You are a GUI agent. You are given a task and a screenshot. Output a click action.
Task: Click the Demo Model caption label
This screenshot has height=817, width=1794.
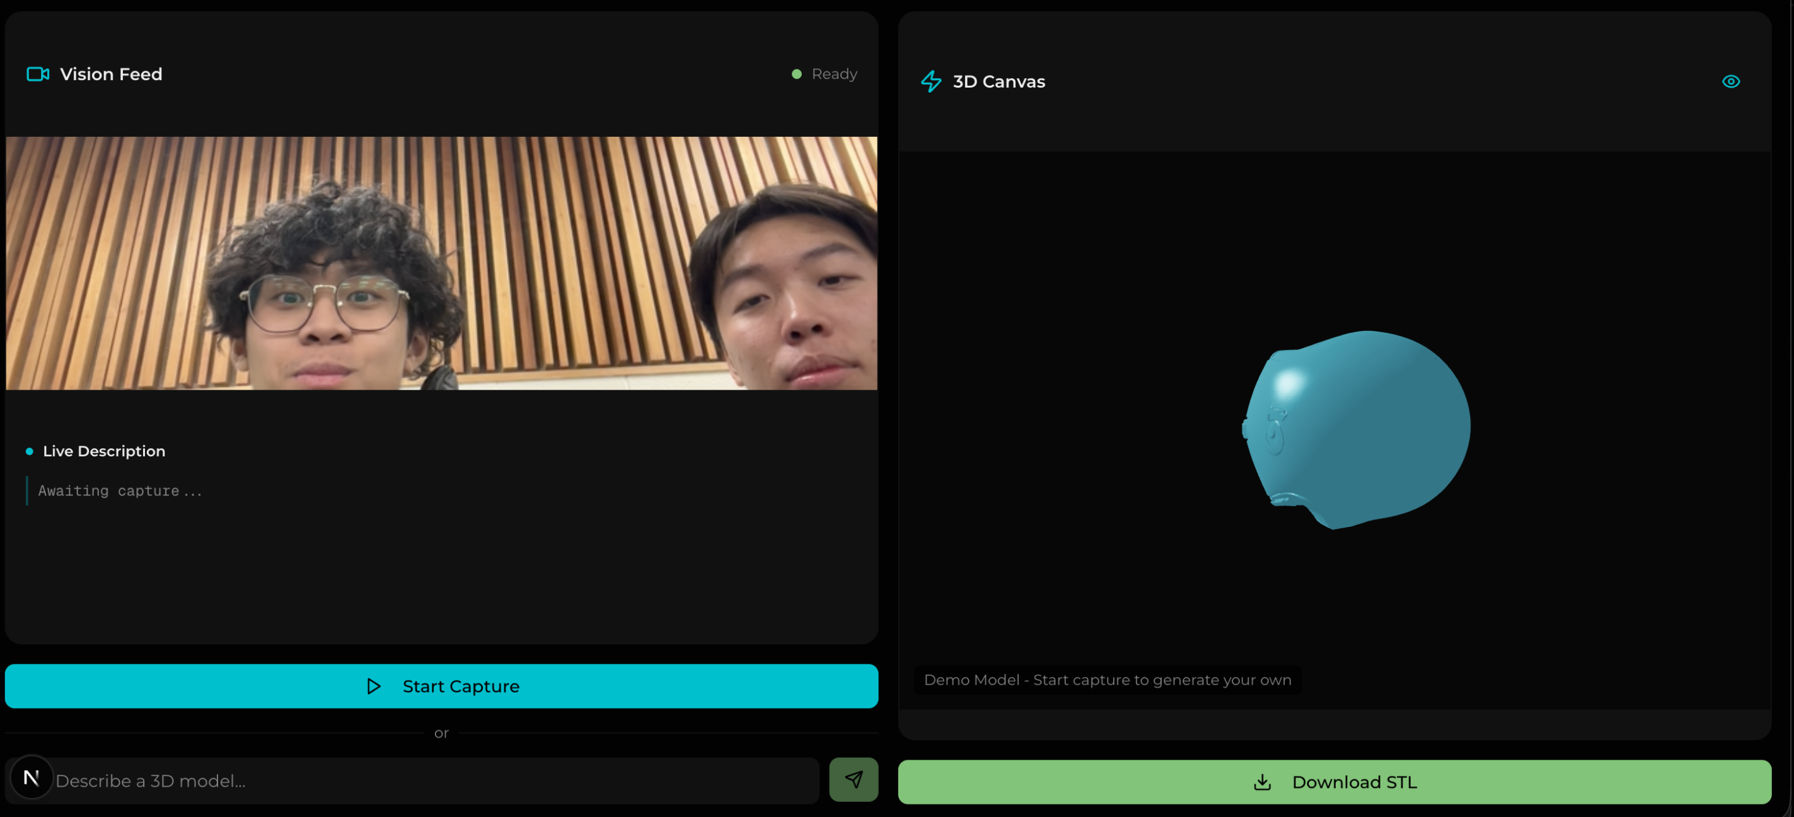(x=1107, y=680)
